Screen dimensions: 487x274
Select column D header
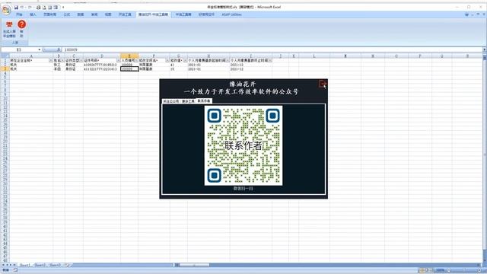tap(102, 56)
